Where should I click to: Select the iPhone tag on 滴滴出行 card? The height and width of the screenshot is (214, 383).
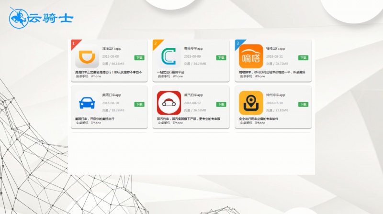click(96, 76)
